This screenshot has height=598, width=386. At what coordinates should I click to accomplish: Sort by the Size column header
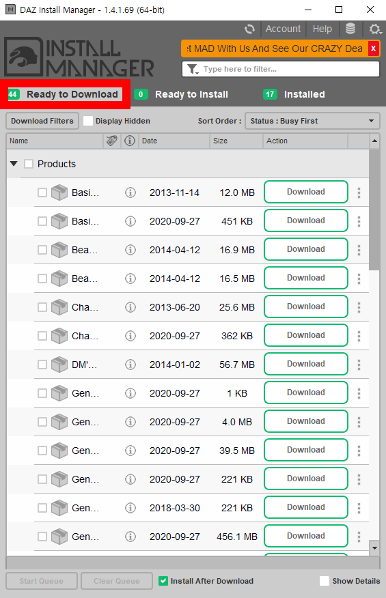point(236,141)
